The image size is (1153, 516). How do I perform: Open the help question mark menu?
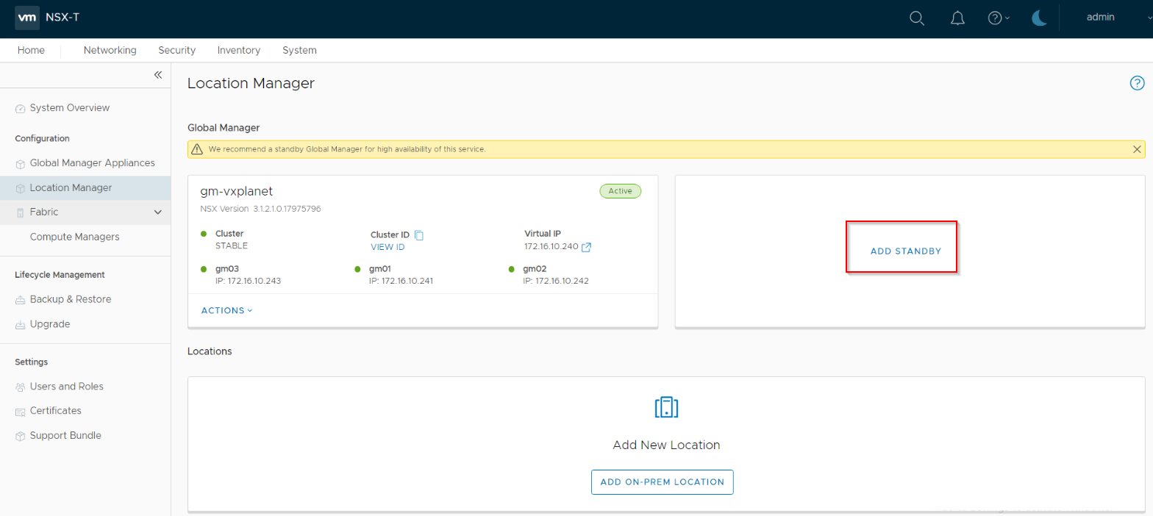pos(998,18)
